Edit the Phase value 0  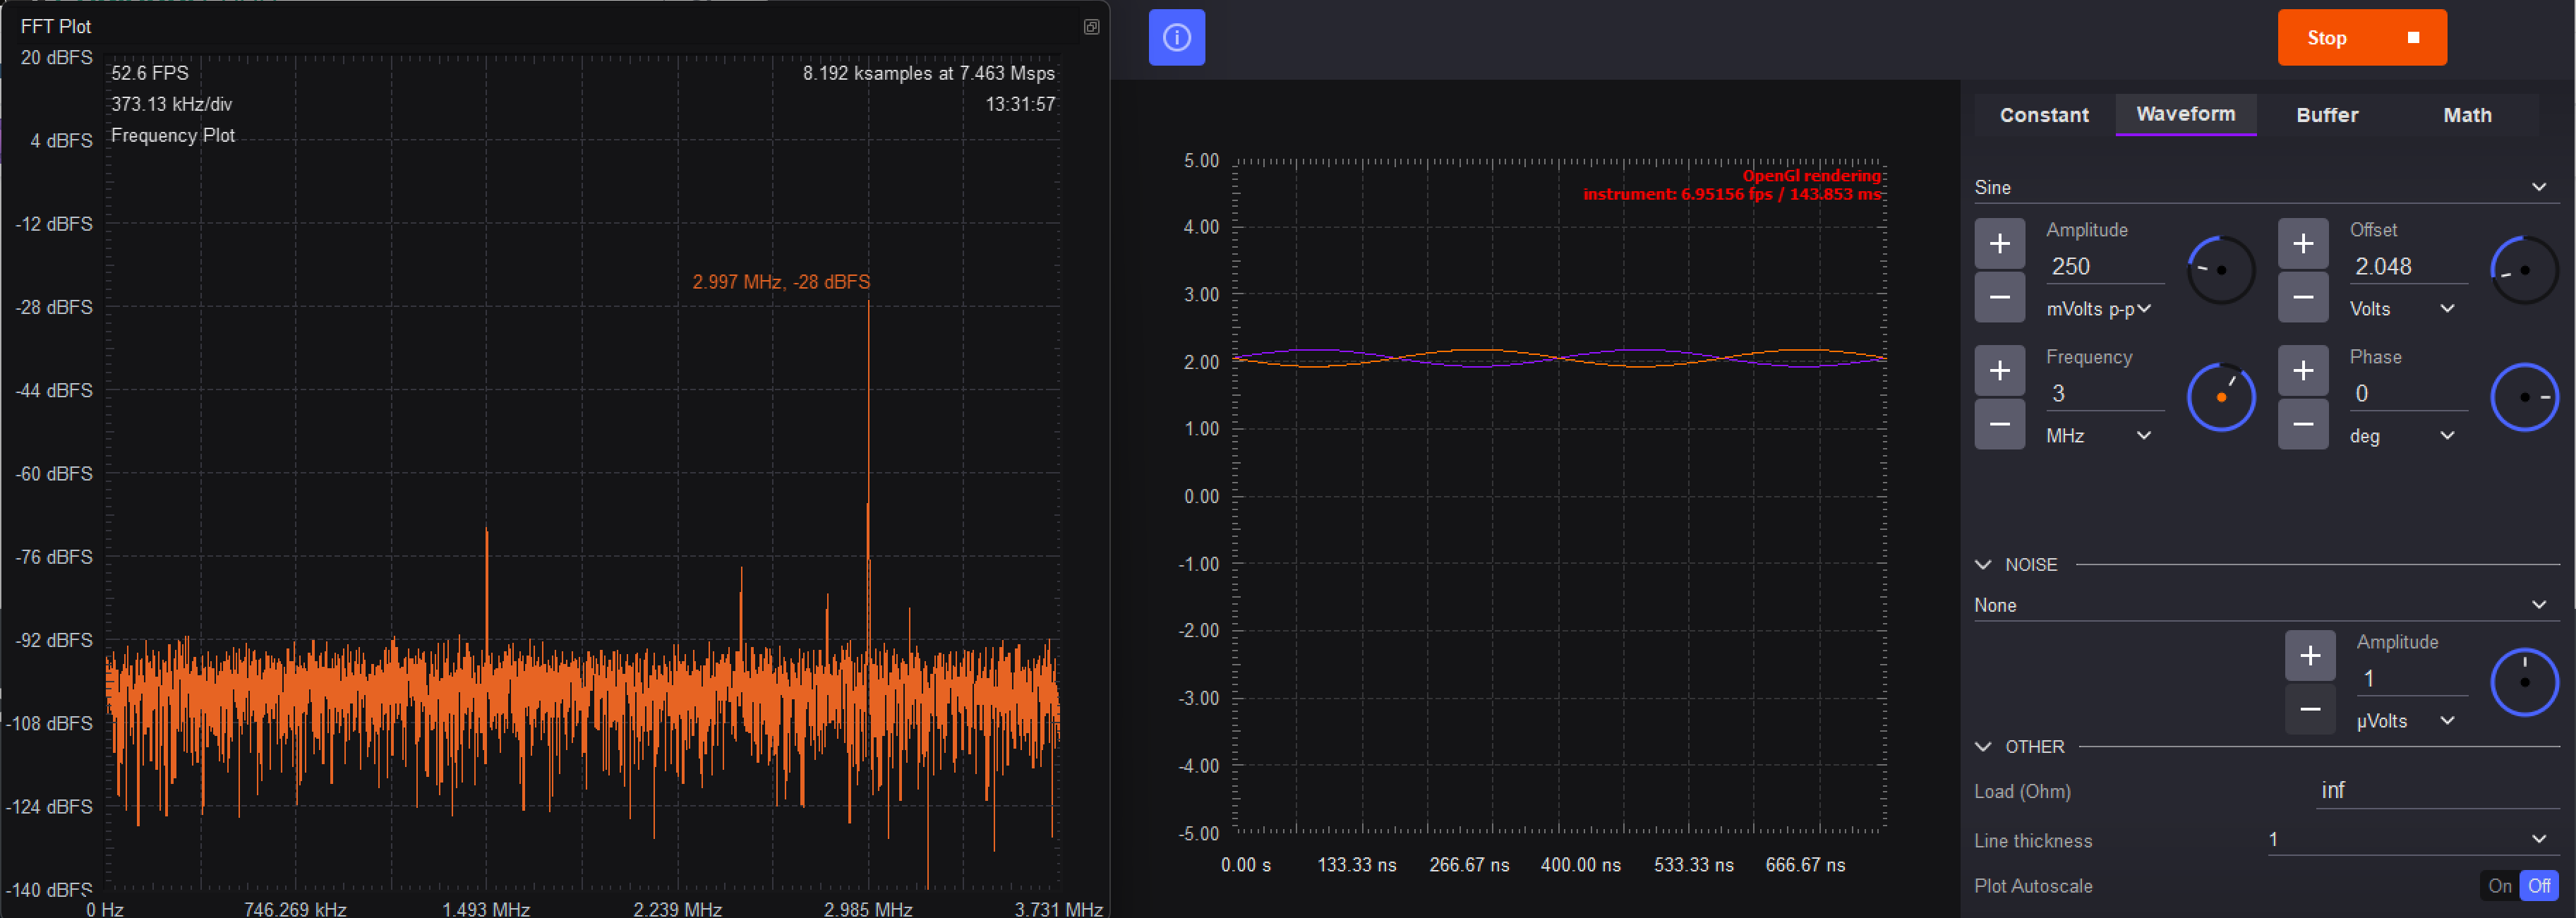click(x=2408, y=393)
